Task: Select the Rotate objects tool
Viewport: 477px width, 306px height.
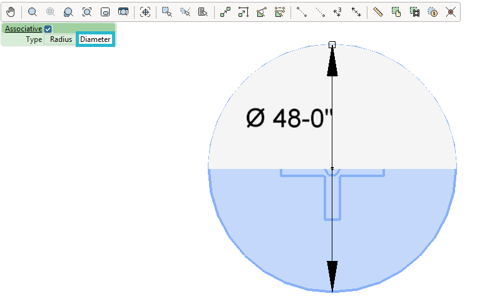Action: (x=262, y=12)
